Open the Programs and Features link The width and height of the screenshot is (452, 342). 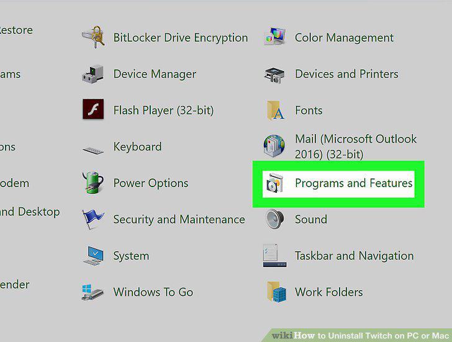pos(354,183)
